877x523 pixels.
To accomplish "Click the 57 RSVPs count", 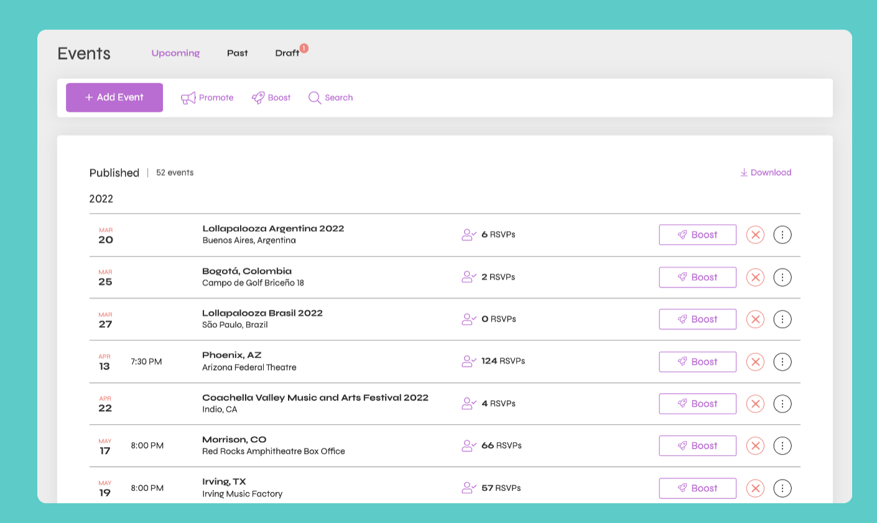I will [501, 488].
